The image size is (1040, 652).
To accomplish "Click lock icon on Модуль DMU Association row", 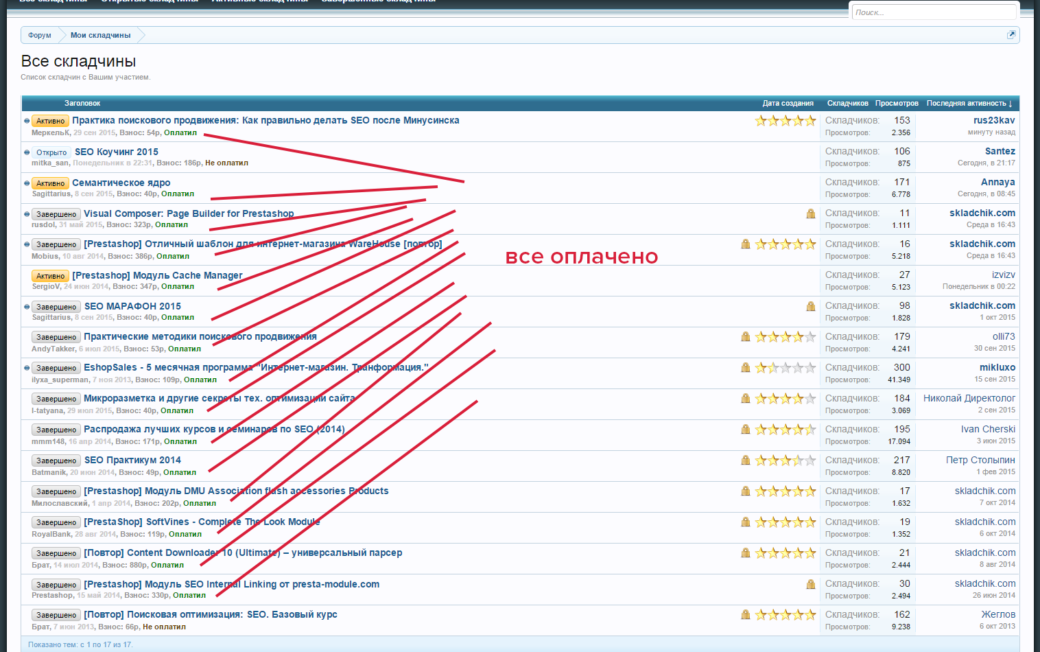I will pos(746,491).
